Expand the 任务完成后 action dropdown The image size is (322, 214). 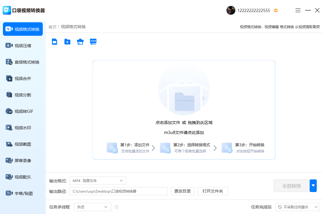click(x=298, y=207)
